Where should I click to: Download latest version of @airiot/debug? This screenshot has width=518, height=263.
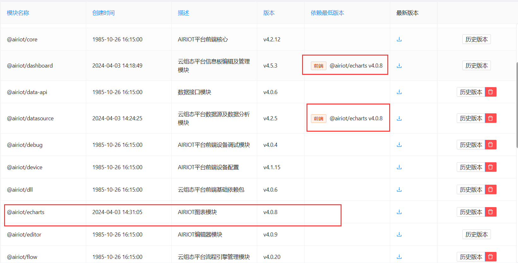(399, 145)
